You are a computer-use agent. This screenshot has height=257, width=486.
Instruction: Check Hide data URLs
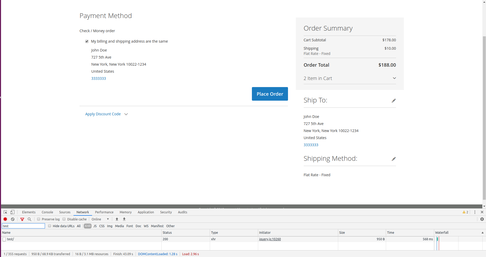coord(49,226)
